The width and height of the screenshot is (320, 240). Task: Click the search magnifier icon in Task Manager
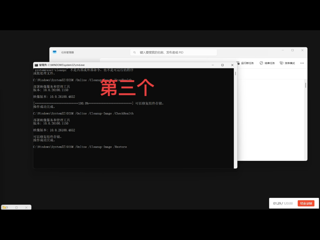(x=135, y=52)
